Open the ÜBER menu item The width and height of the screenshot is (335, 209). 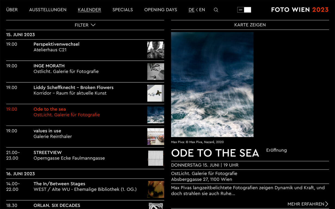pos(12,10)
